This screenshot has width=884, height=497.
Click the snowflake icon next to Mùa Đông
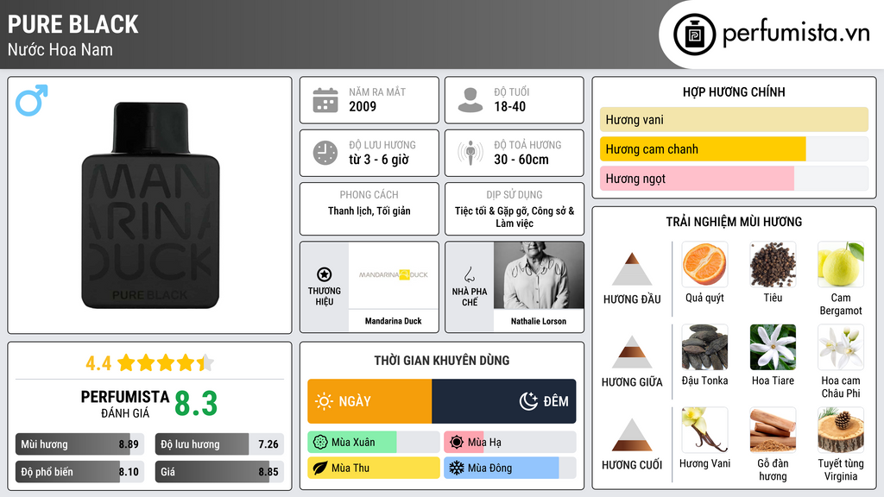[x=457, y=469]
